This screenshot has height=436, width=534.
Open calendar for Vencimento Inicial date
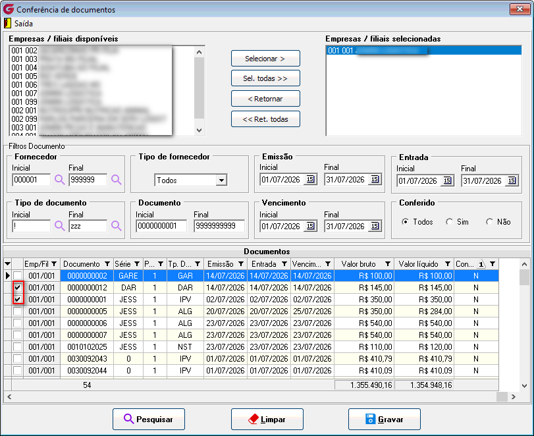(x=310, y=226)
